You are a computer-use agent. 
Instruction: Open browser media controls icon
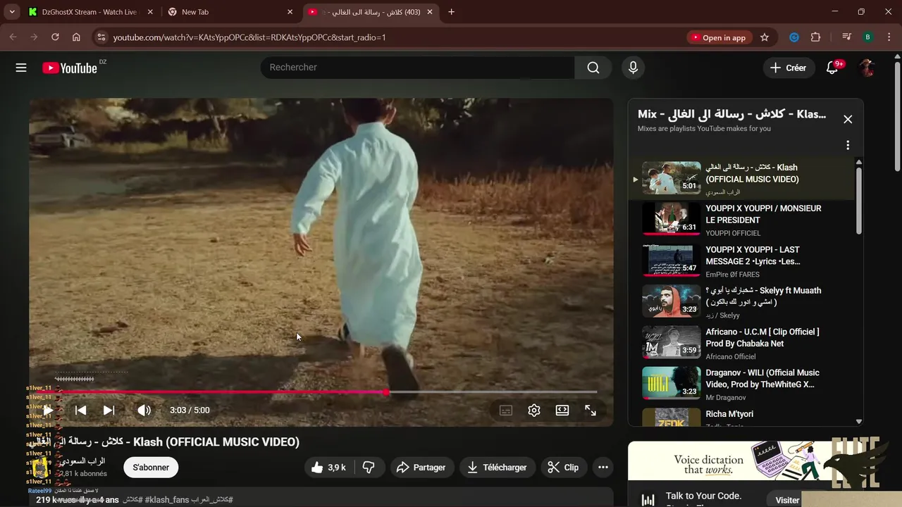847,37
